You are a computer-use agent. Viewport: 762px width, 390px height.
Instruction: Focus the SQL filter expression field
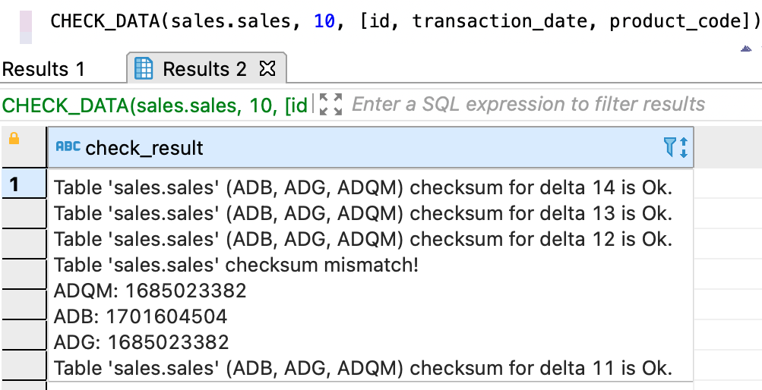528,104
